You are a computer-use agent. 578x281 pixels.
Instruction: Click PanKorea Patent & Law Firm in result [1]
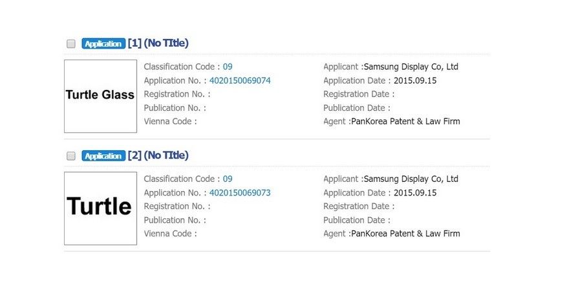[405, 121]
